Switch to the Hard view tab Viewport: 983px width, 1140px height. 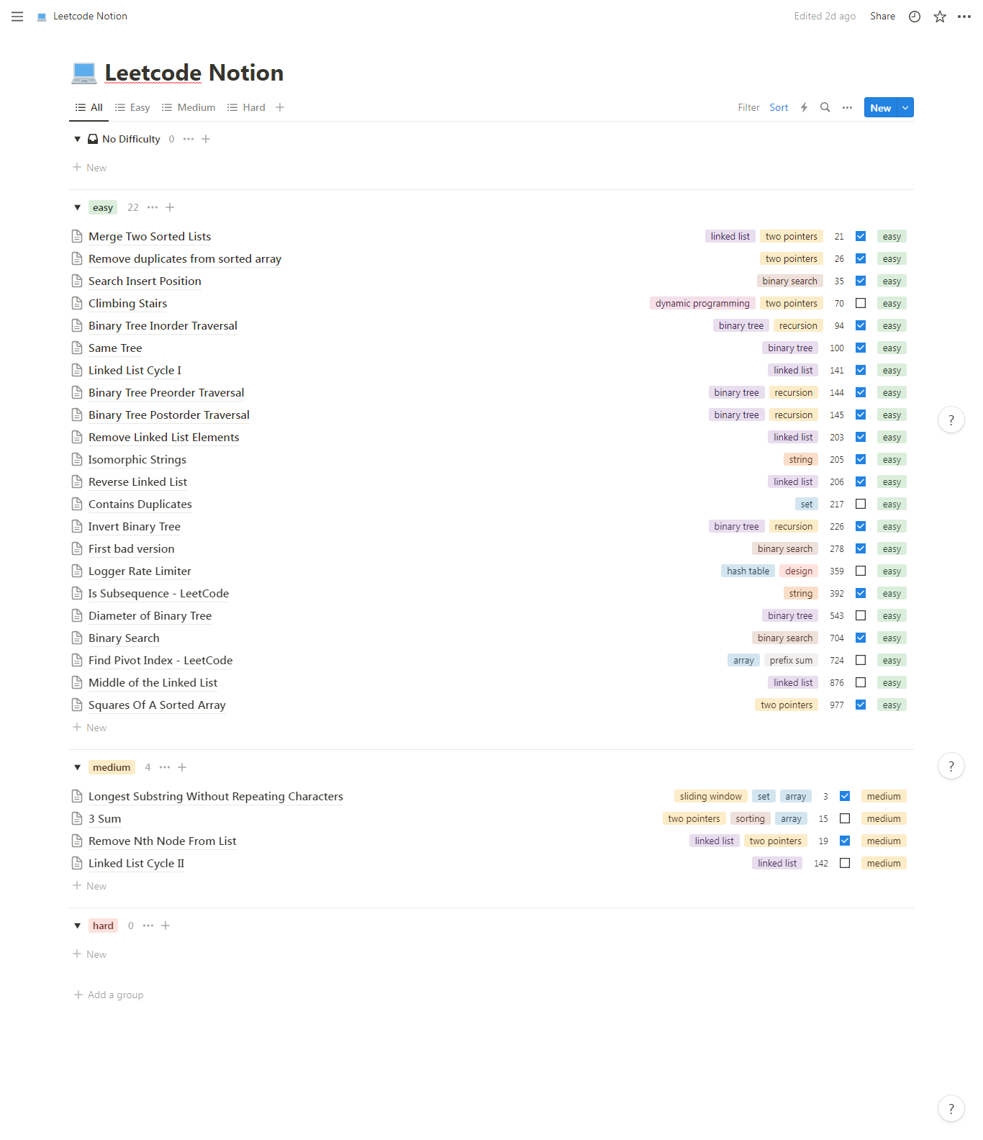pyautogui.click(x=246, y=107)
